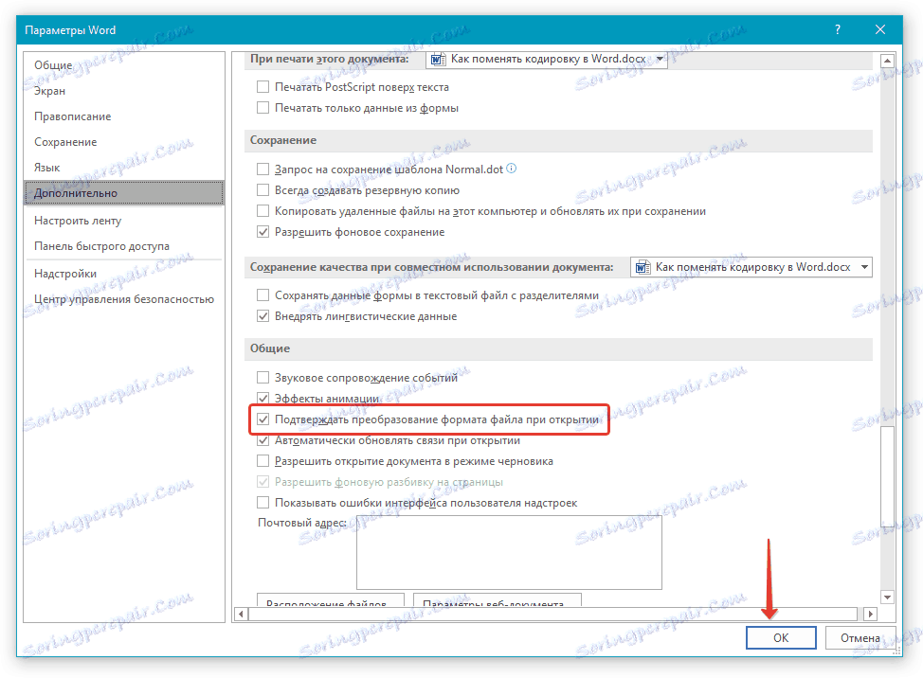Open Сохранение category in sidebar
The height and width of the screenshot is (678, 923).
pyautogui.click(x=123, y=142)
